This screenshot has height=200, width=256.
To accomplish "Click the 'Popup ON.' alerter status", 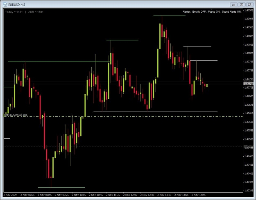I will click(214, 12).
